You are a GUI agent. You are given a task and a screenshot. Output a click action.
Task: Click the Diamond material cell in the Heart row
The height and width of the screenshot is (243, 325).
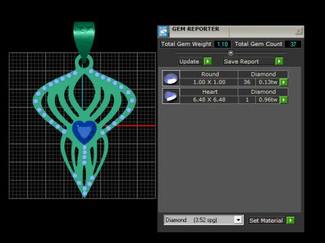263,92
